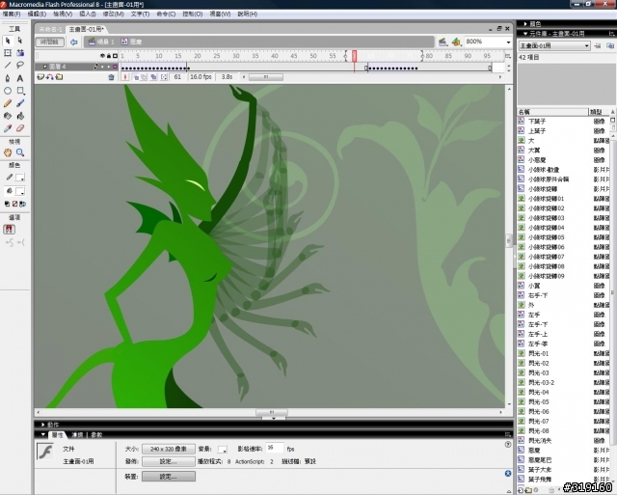Toggle the Onion Skin Outlines button

coord(144,77)
